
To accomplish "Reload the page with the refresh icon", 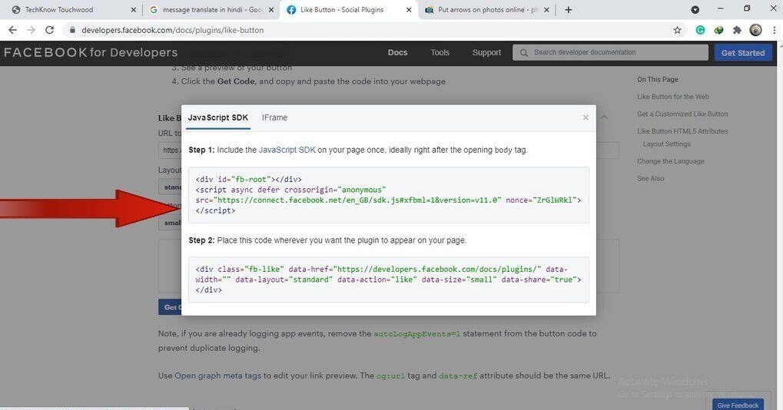I will tap(49, 30).
